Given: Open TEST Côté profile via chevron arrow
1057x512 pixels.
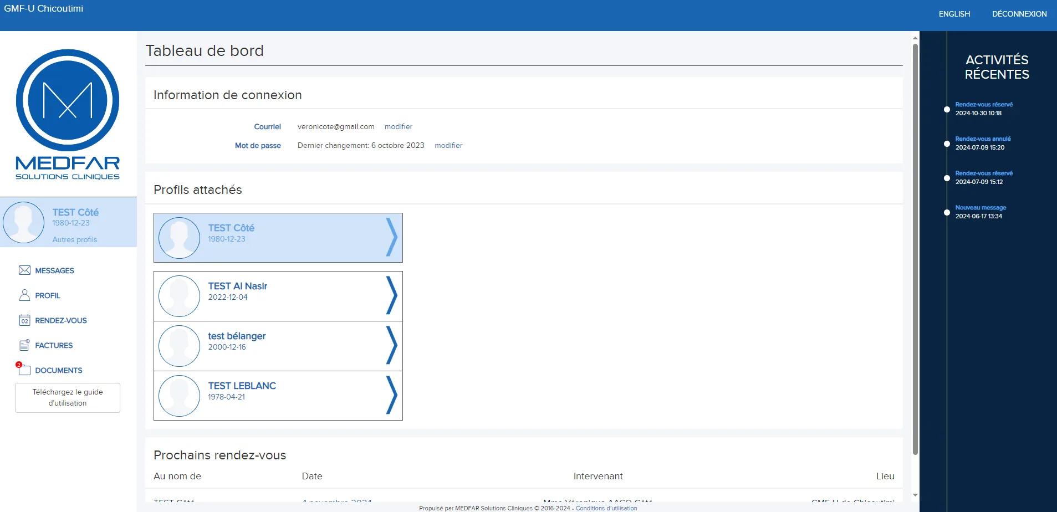Looking at the screenshot, I should click(x=391, y=237).
